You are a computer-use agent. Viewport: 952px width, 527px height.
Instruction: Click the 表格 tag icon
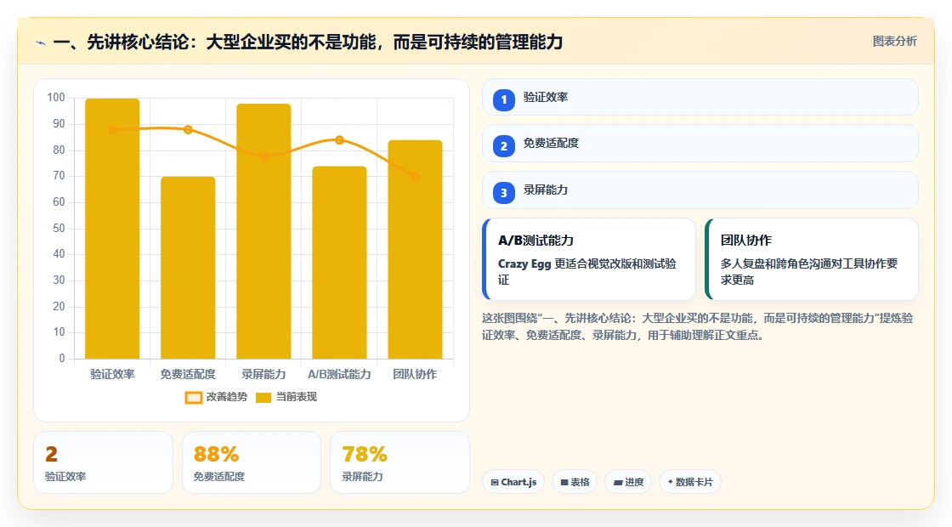(x=564, y=483)
